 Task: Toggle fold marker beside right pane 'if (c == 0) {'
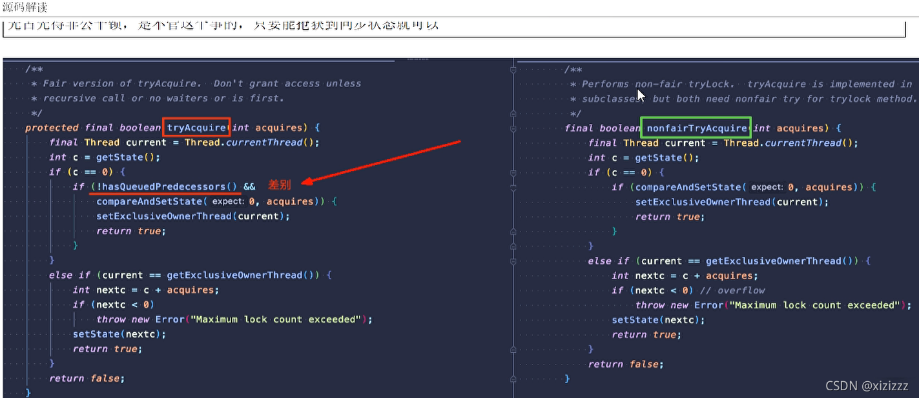pyautogui.click(x=513, y=172)
